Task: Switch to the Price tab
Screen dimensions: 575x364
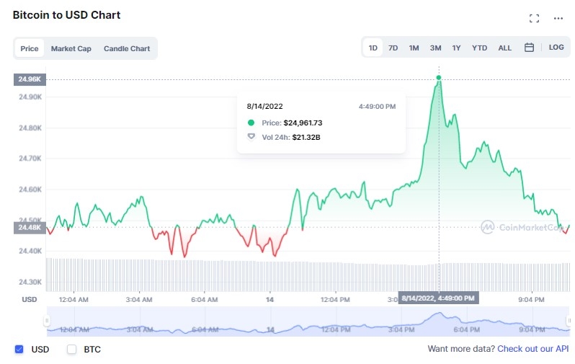Action: 30,48
